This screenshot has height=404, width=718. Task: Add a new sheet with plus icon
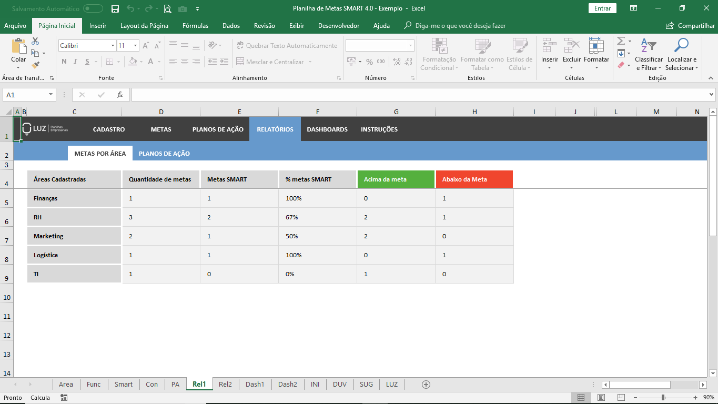426,385
